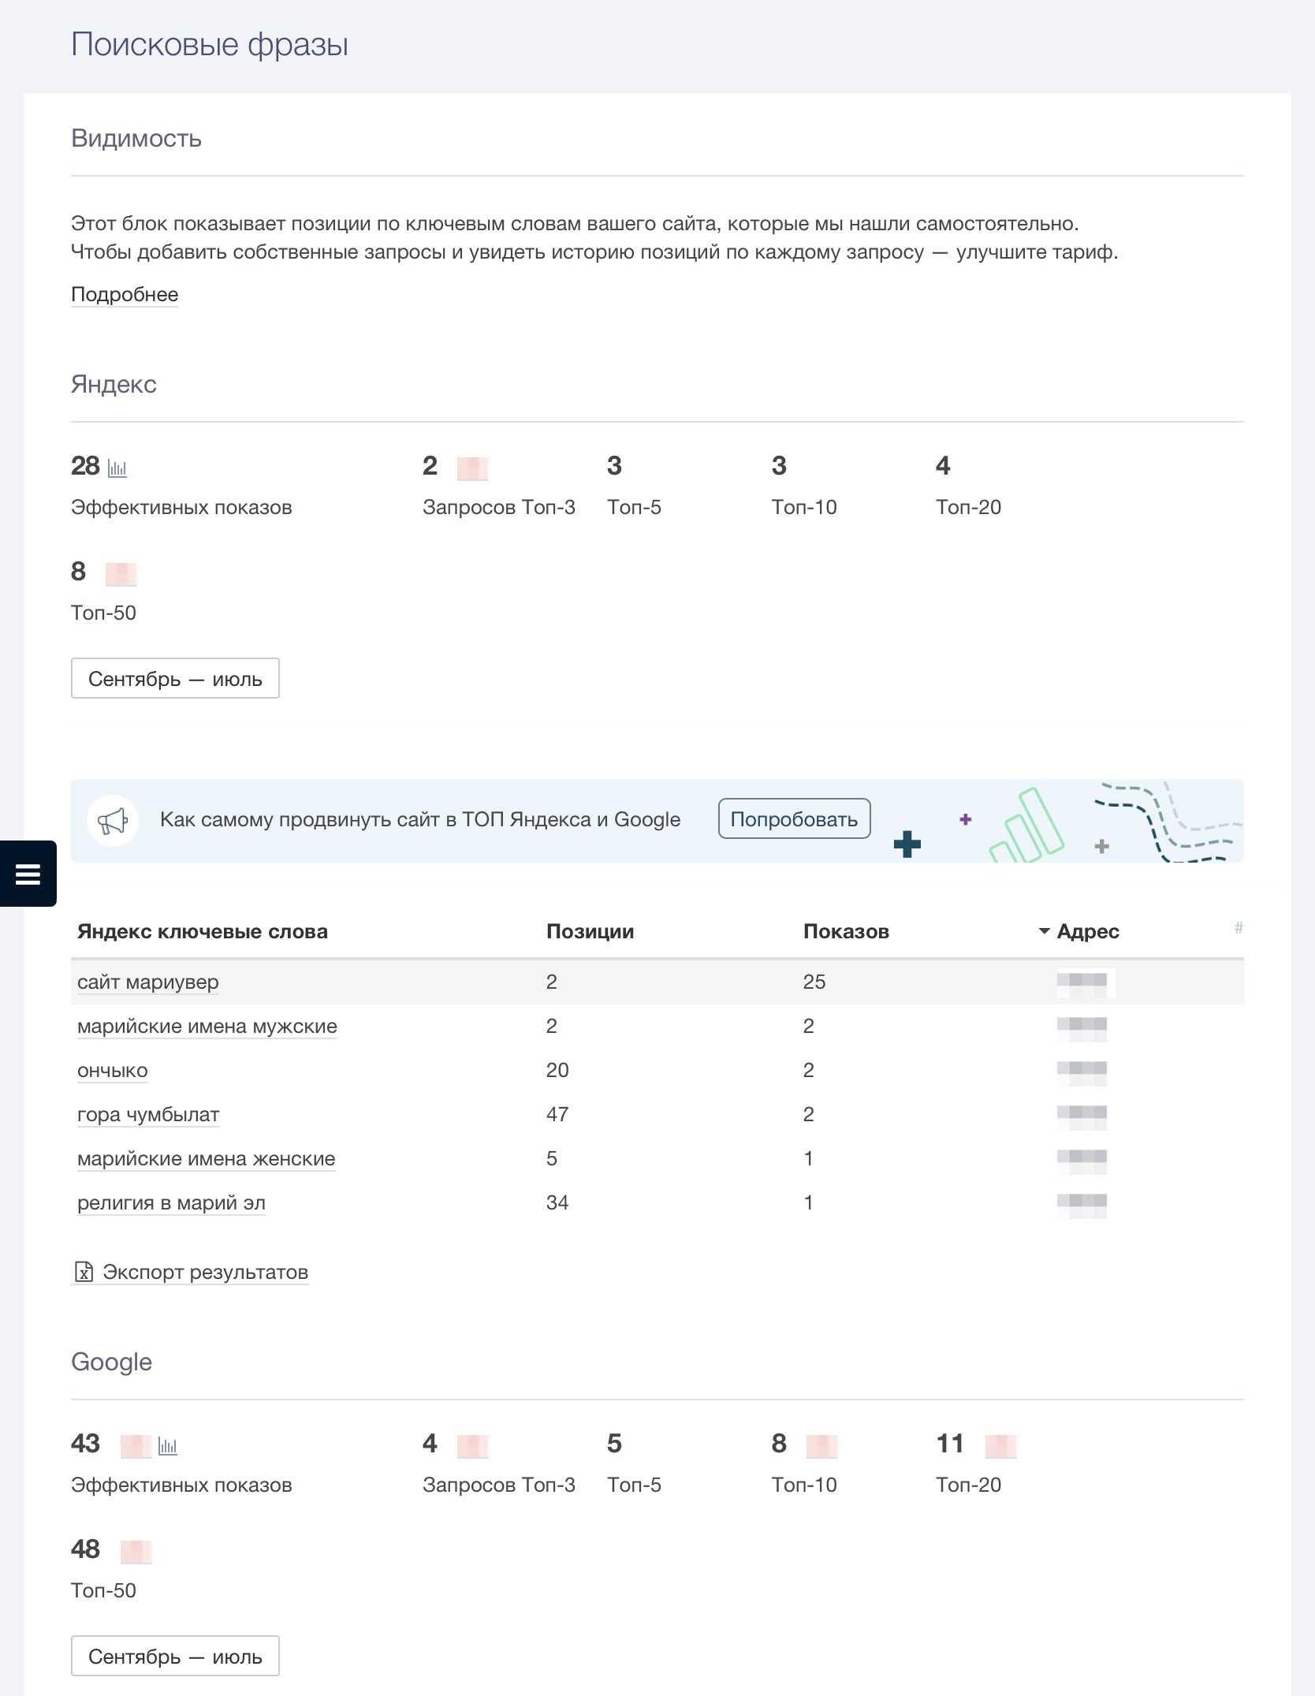Open Yandex Сентябрь — июль period selector
Viewport: 1315px width, 1696px height.
[175, 678]
